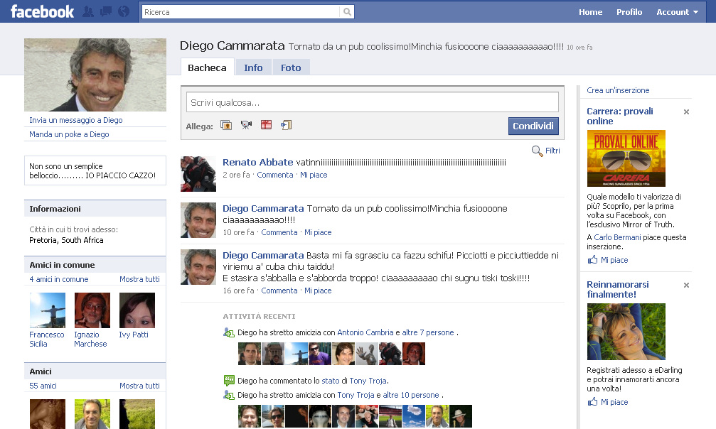
Task: Attach a video using the camera icon
Action: (x=247, y=126)
